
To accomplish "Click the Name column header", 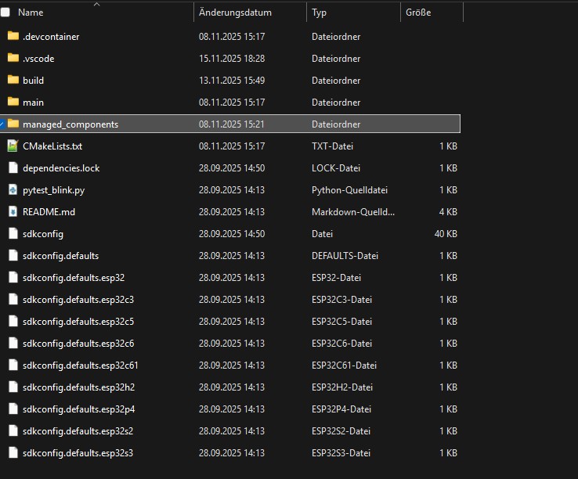I will 31,13.
